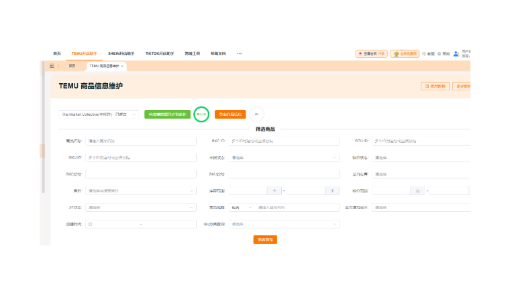Click the 筛选商品 section heading
The height and width of the screenshot is (295, 510).
click(x=265, y=129)
